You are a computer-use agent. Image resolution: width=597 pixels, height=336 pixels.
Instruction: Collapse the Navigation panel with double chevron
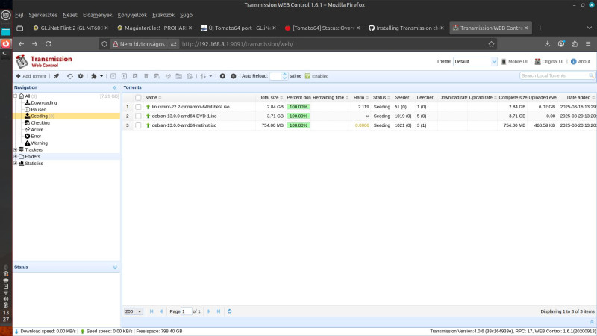click(x=115, y=87)
